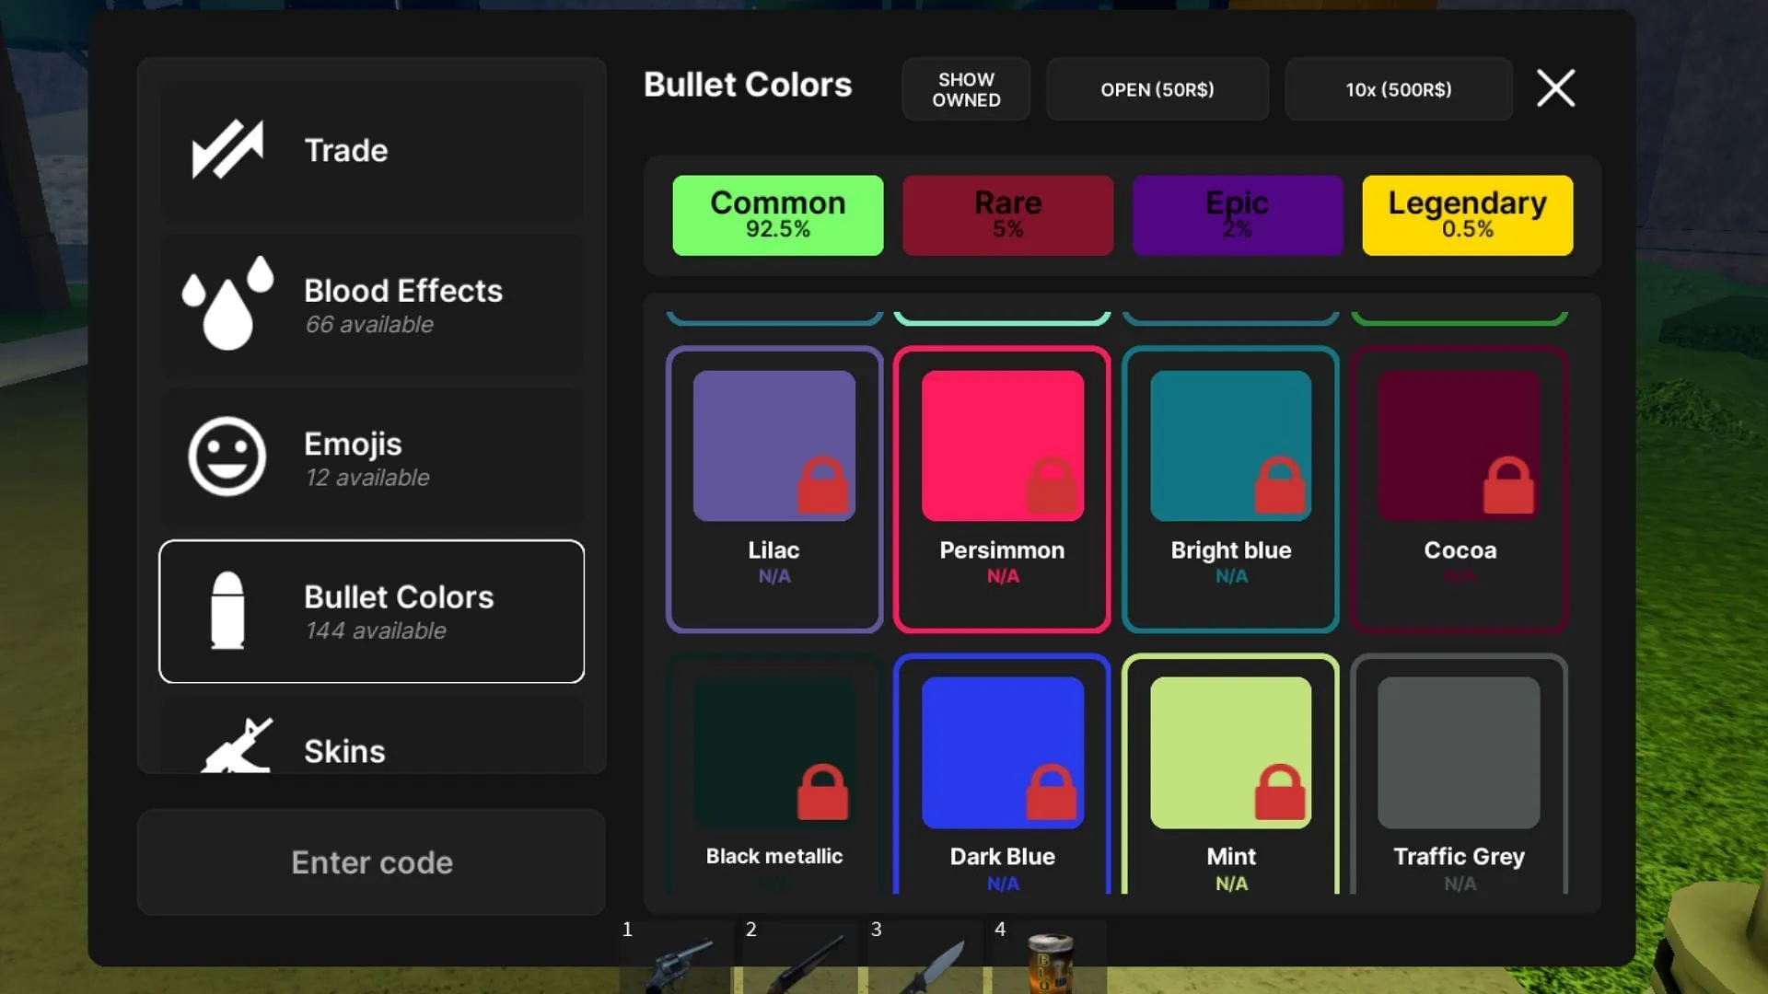Toggle the SHOW OWNED filter
The width and height of the screenshot is (1768, 994).
[965, 89]
